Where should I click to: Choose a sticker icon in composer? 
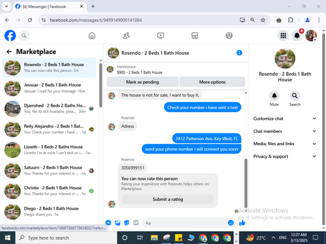[x=126, y=223]
